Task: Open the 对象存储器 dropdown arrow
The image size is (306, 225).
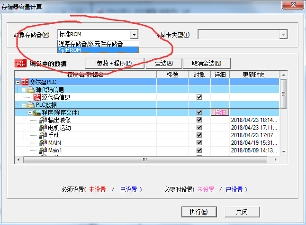Action: tap(134, 35)
